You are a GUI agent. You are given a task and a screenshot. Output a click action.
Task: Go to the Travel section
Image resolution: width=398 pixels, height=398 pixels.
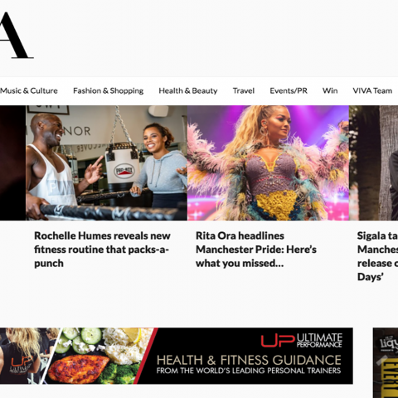click(x=244, y=90)
